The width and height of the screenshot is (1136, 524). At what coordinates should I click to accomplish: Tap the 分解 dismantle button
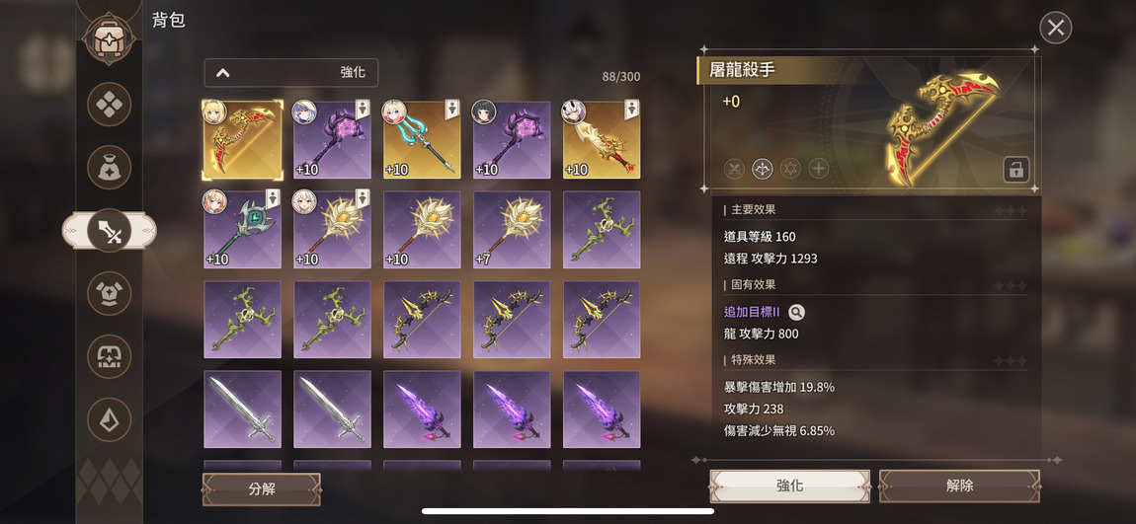[x=262, y=489]
